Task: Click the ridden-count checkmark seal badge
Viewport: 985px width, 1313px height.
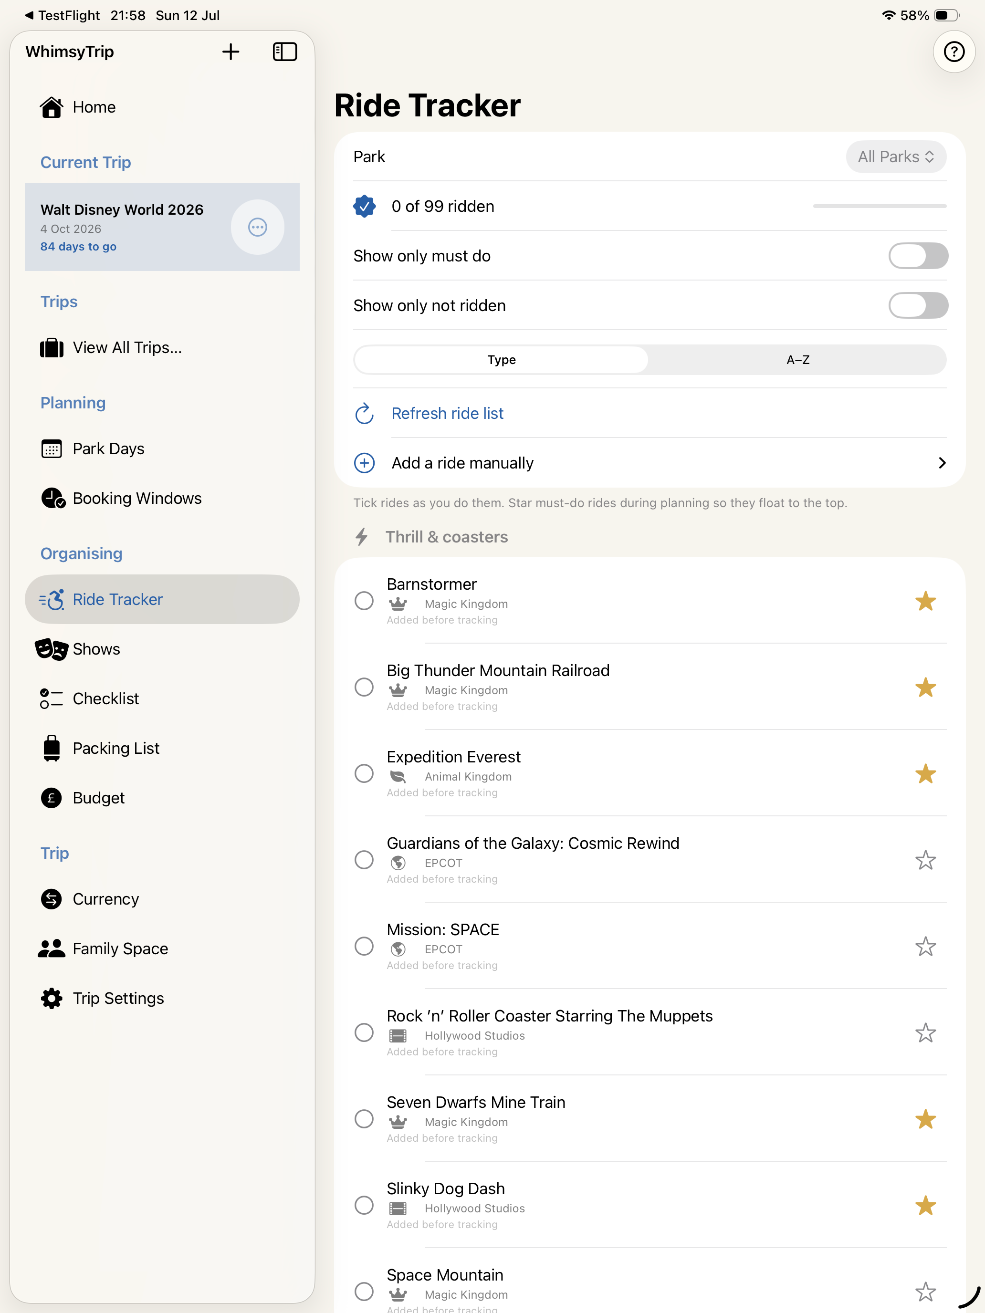Action: click(x=364, y=207)
